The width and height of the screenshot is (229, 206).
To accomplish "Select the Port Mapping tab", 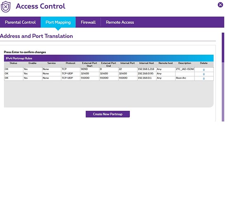I will pos(58,22).
